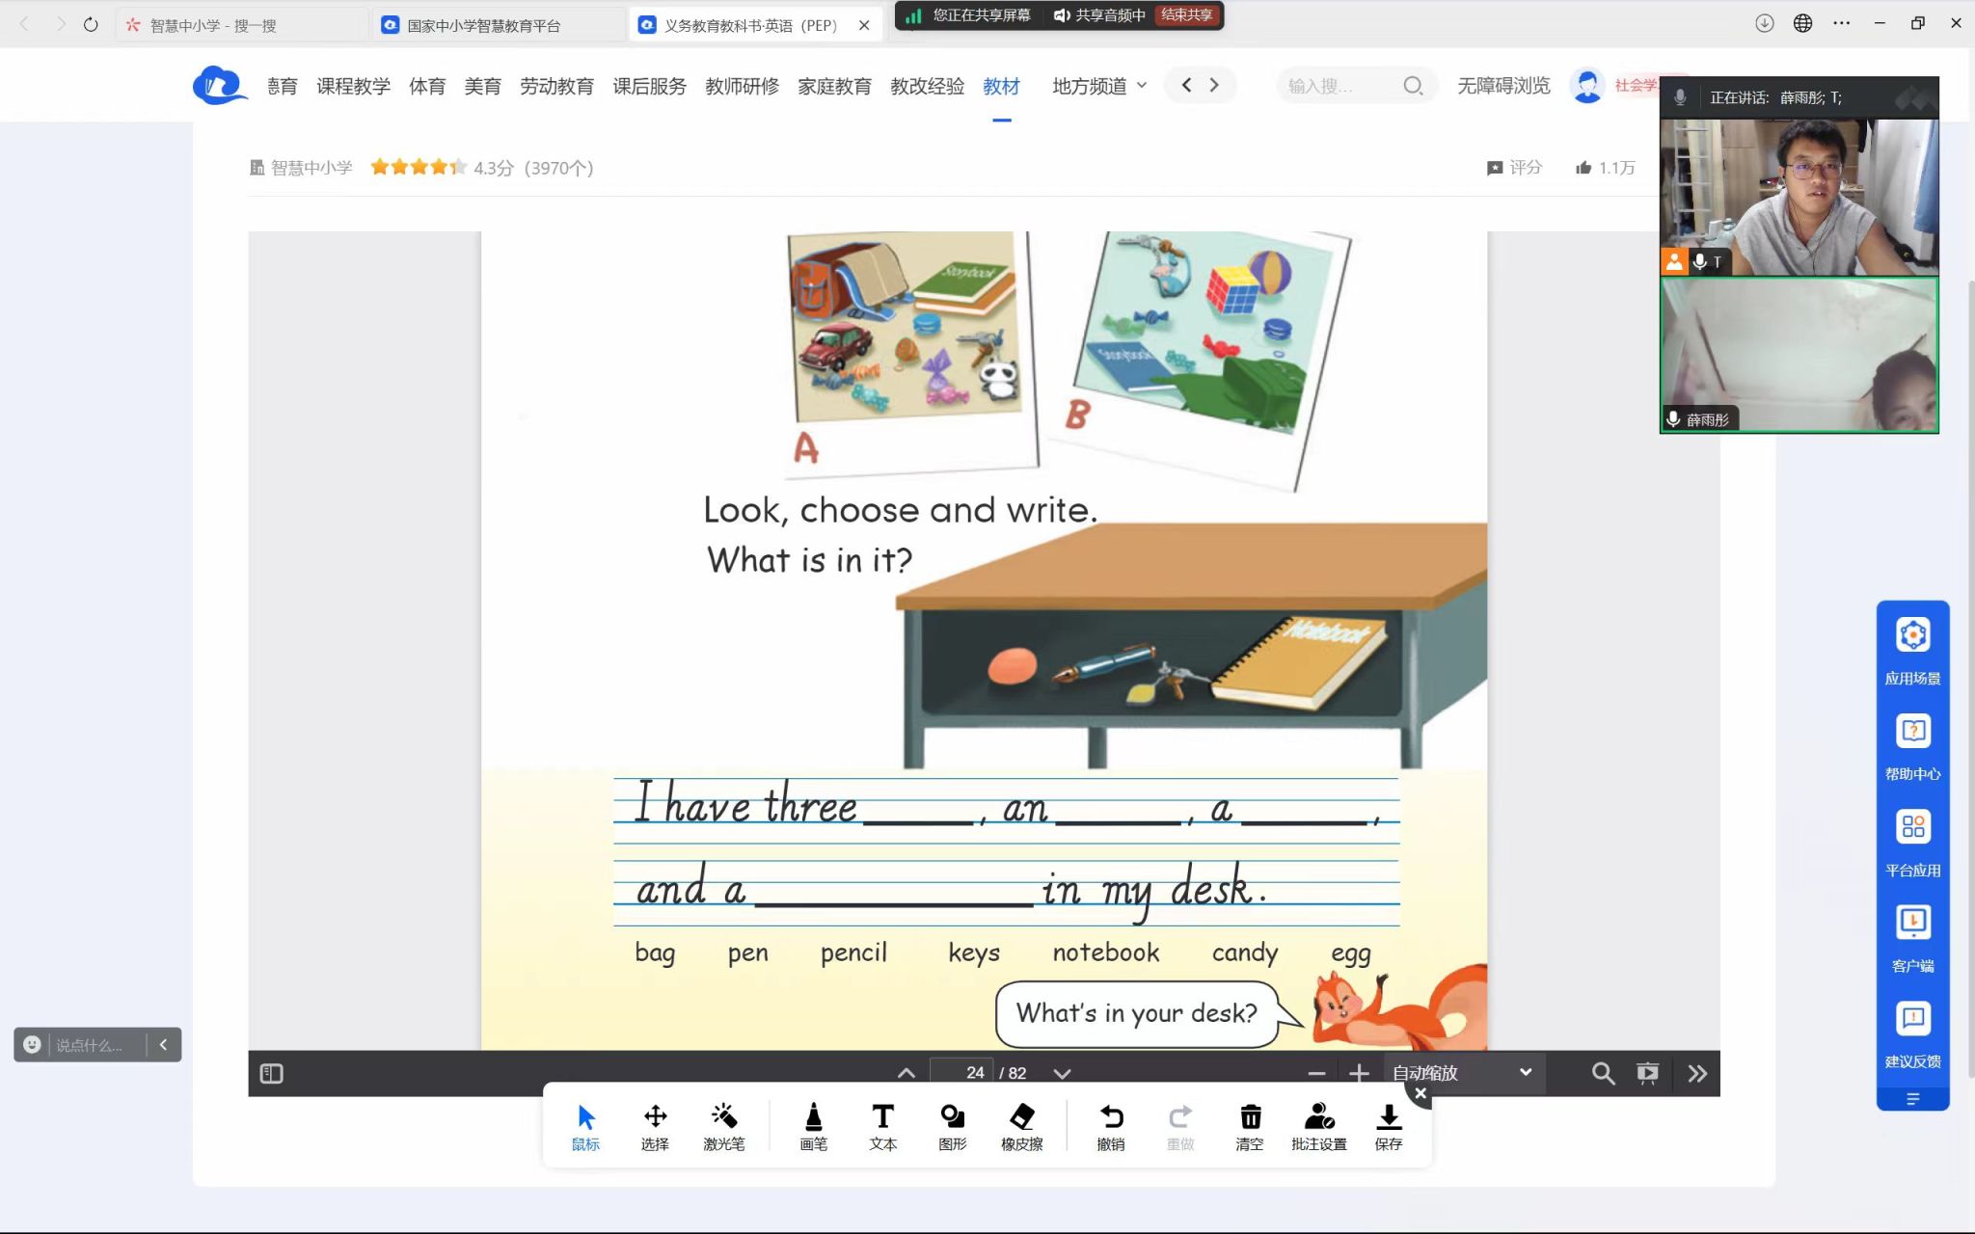Viewport: 1975px width, 1234px height.
Task: Activate the 激光笔 laser pointer tool
Action: (723, 1125)
